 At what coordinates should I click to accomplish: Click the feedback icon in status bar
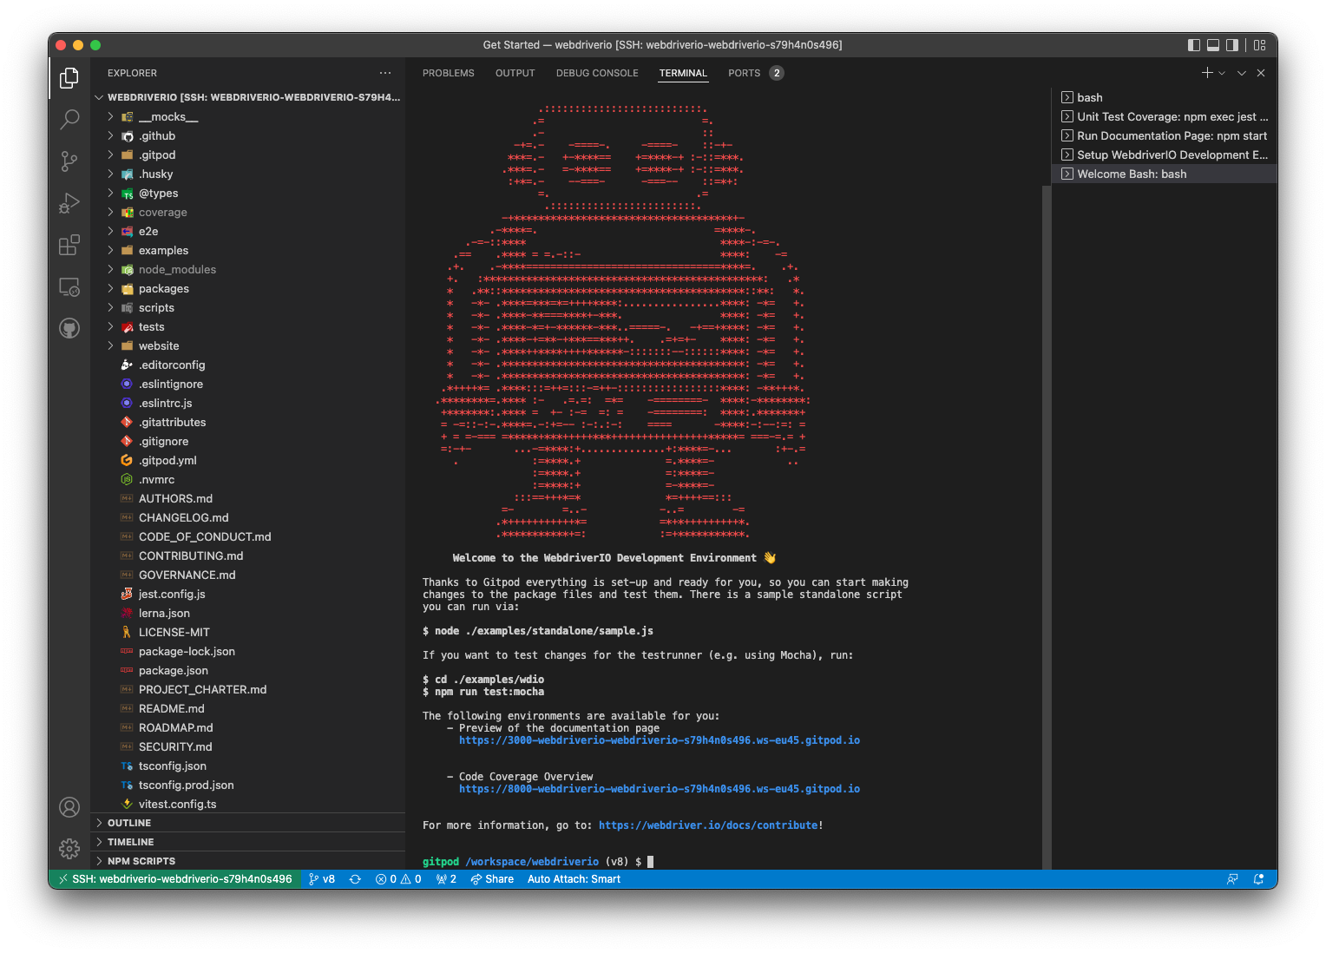pos(1232,879)
